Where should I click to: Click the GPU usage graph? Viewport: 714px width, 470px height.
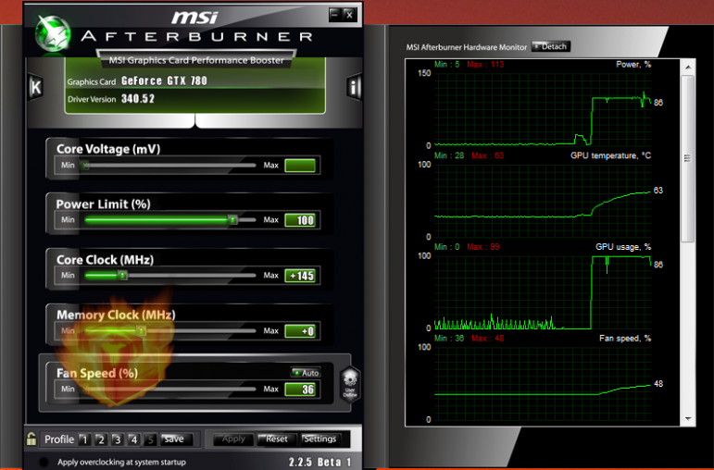click(543, 292)
